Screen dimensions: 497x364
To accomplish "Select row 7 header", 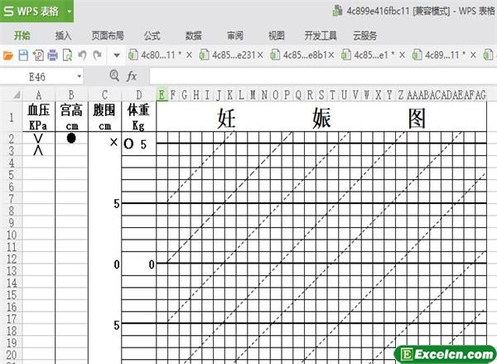I will coord(12,199).
